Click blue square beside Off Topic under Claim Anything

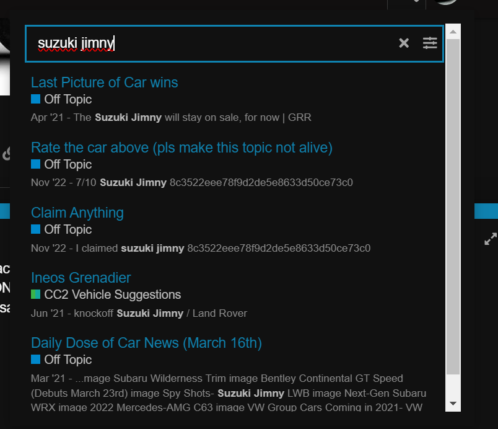[x=36, y=229]
